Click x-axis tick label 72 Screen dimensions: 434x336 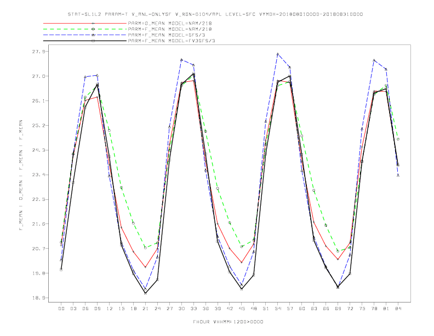pyautogui.click(x=350, y=309)
